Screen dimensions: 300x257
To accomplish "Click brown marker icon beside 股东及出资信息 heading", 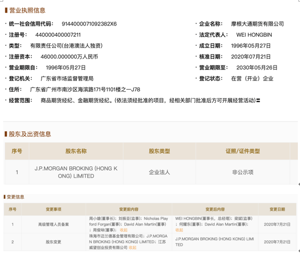I will (x=6, y=134).
